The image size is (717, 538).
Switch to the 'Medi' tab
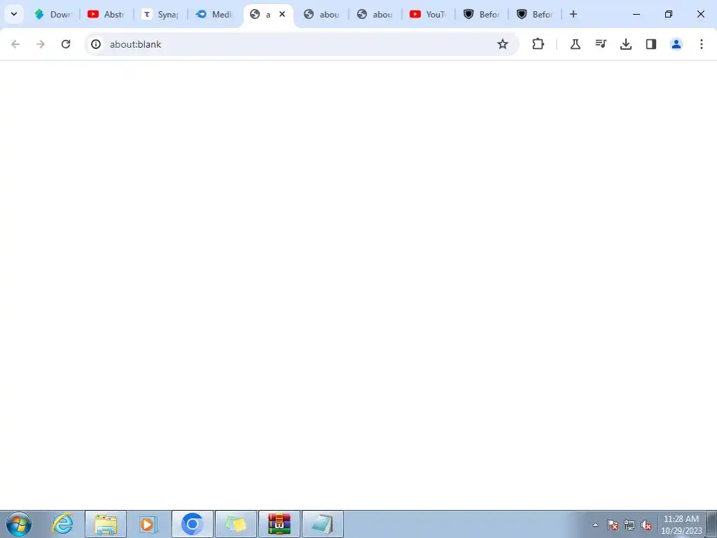pos(214,14)
